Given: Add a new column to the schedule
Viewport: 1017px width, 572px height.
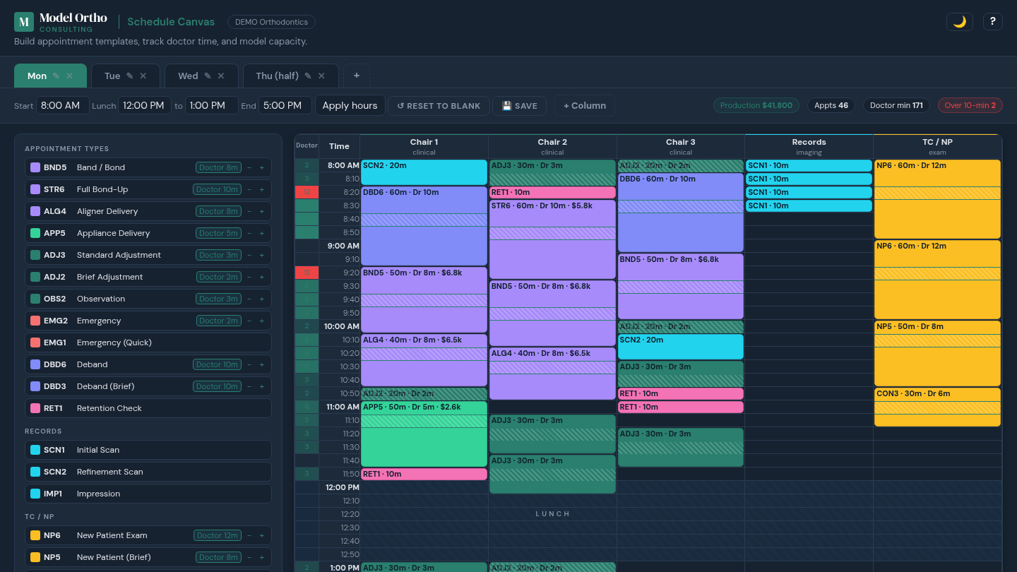Looking at the screenshot, I should [x=584, y=106].
